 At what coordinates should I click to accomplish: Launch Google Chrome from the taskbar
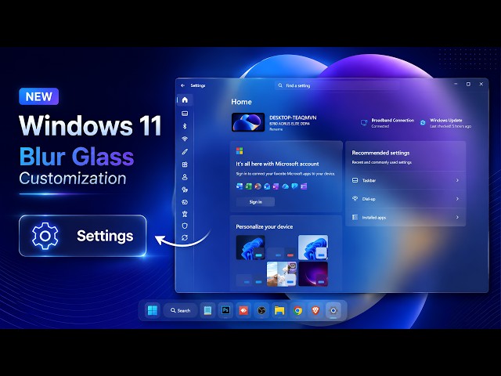(x=297, y=310)
